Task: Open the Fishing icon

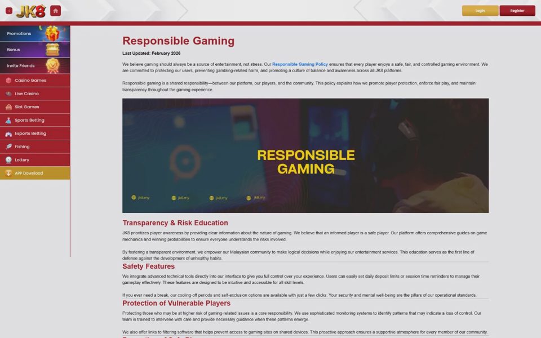Action: [x=8, y=146]
